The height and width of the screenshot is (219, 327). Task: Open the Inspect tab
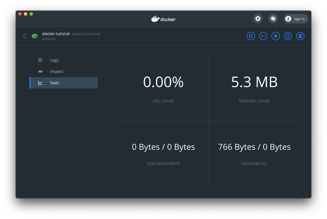click(x=56, y=71)
